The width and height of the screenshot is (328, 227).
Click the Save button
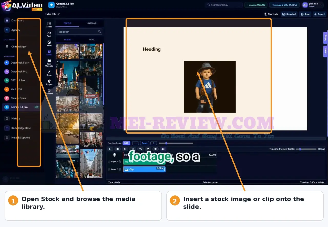[305, 14]
